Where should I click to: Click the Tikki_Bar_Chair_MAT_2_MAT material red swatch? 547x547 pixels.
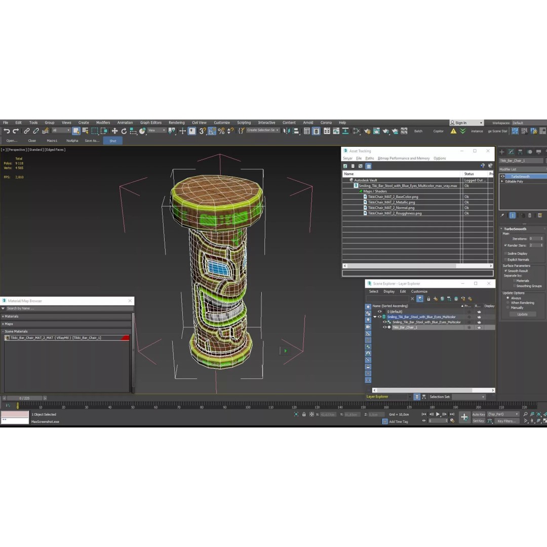[x=125, y=338]
